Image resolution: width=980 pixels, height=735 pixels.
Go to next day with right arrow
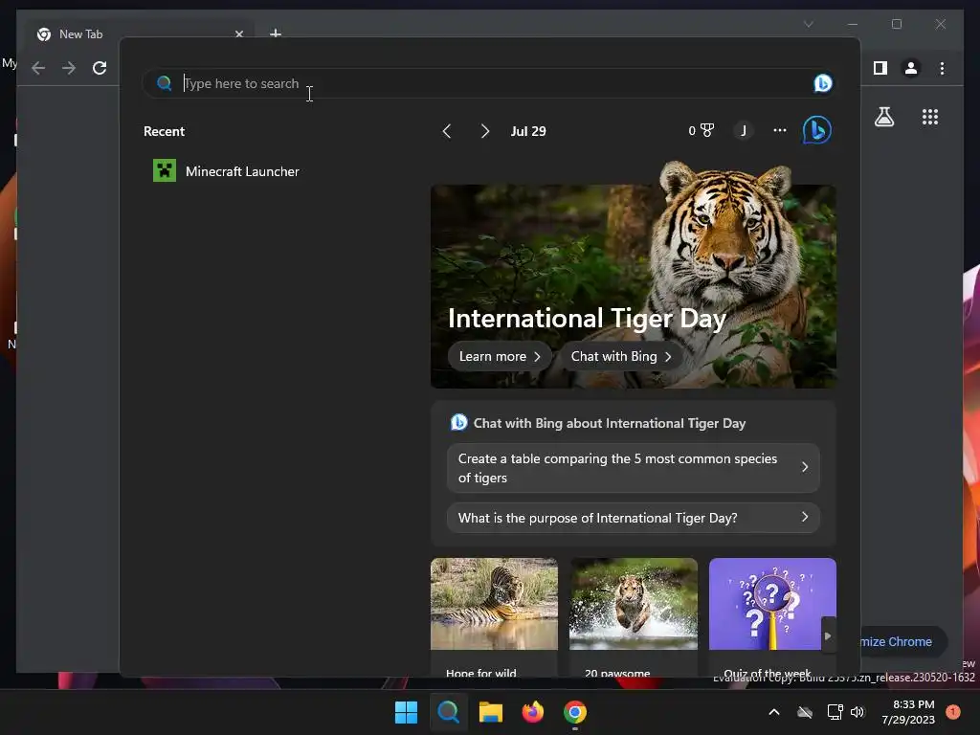tap(484, 131)
